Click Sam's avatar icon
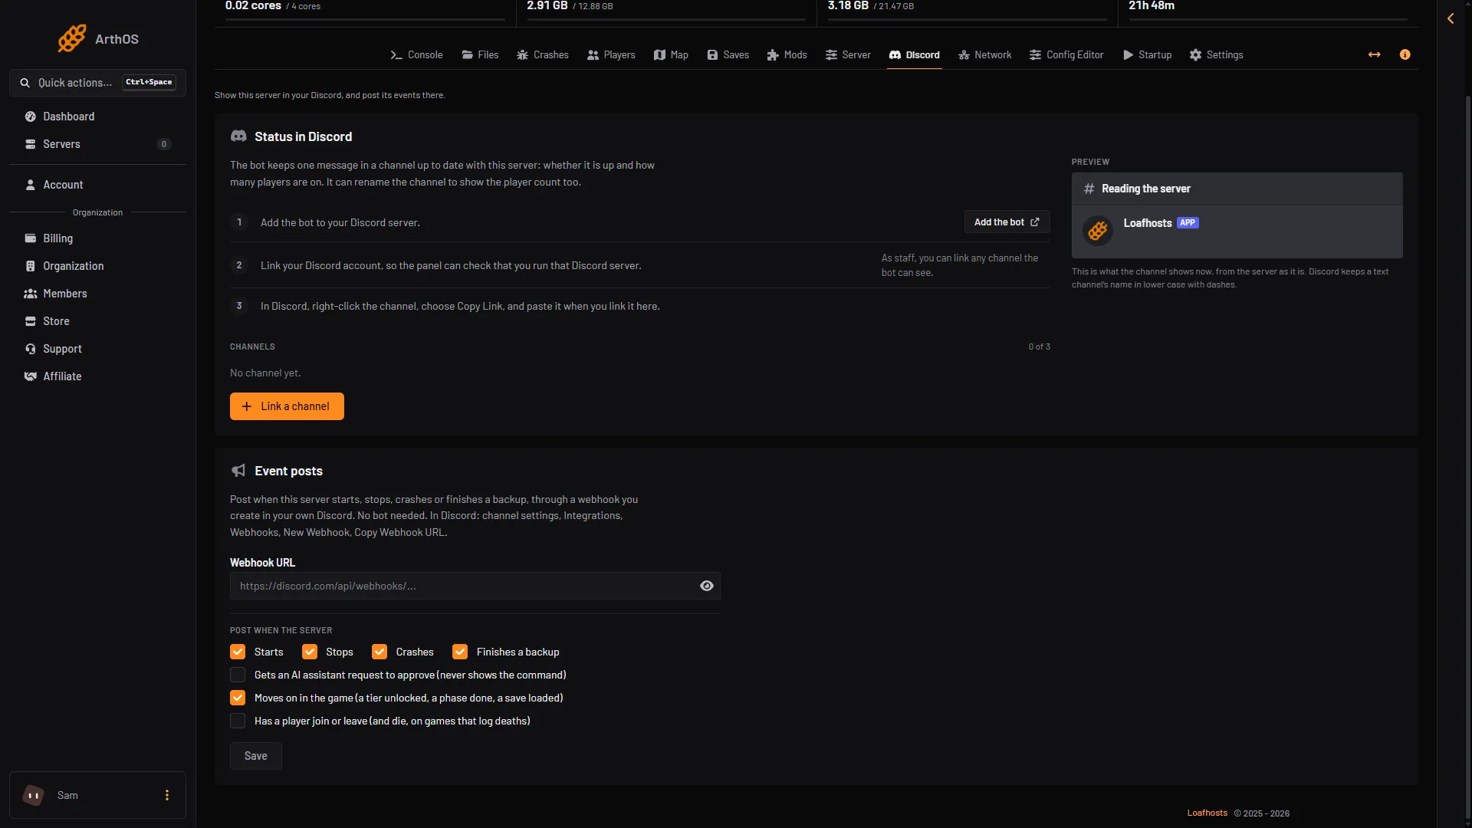Viewport: 1472px width, 828px height. click(34, 795)
